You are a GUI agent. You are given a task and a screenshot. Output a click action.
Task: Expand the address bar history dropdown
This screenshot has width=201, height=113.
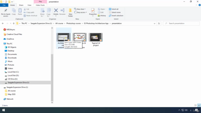click(155, 24)
